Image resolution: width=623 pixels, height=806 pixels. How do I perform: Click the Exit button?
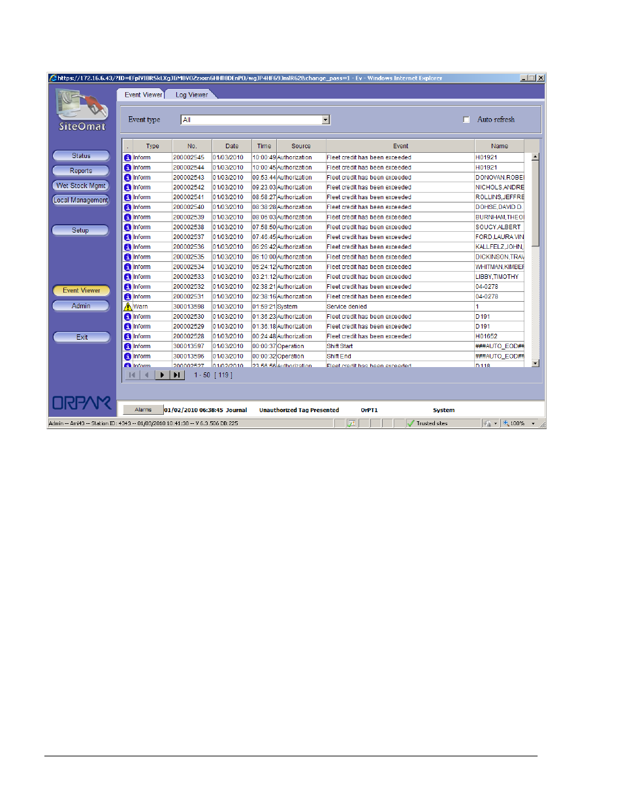pos(81,337)
